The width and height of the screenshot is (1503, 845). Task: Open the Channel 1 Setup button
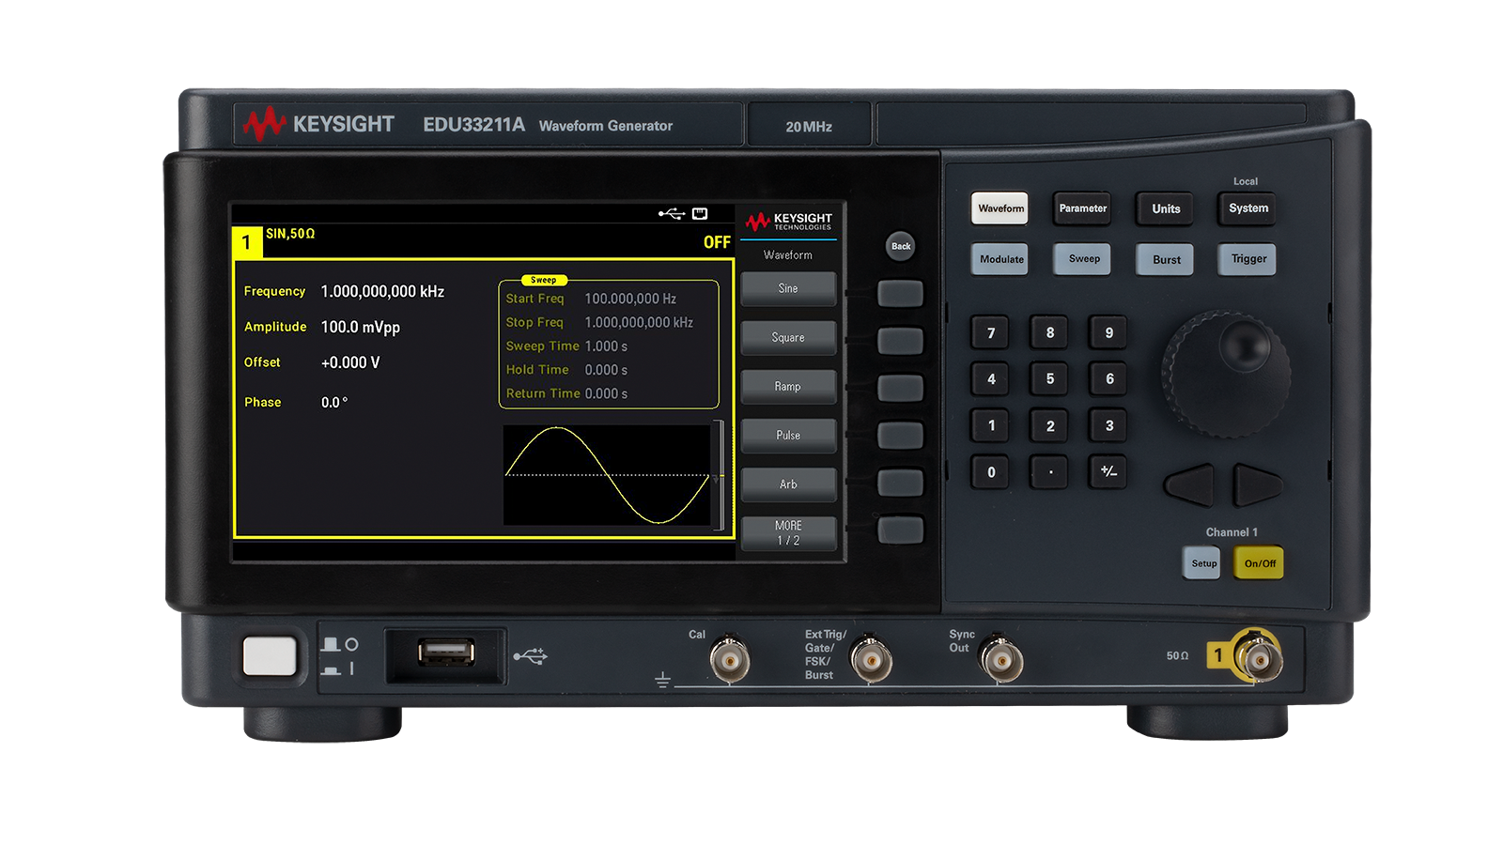1202,563
